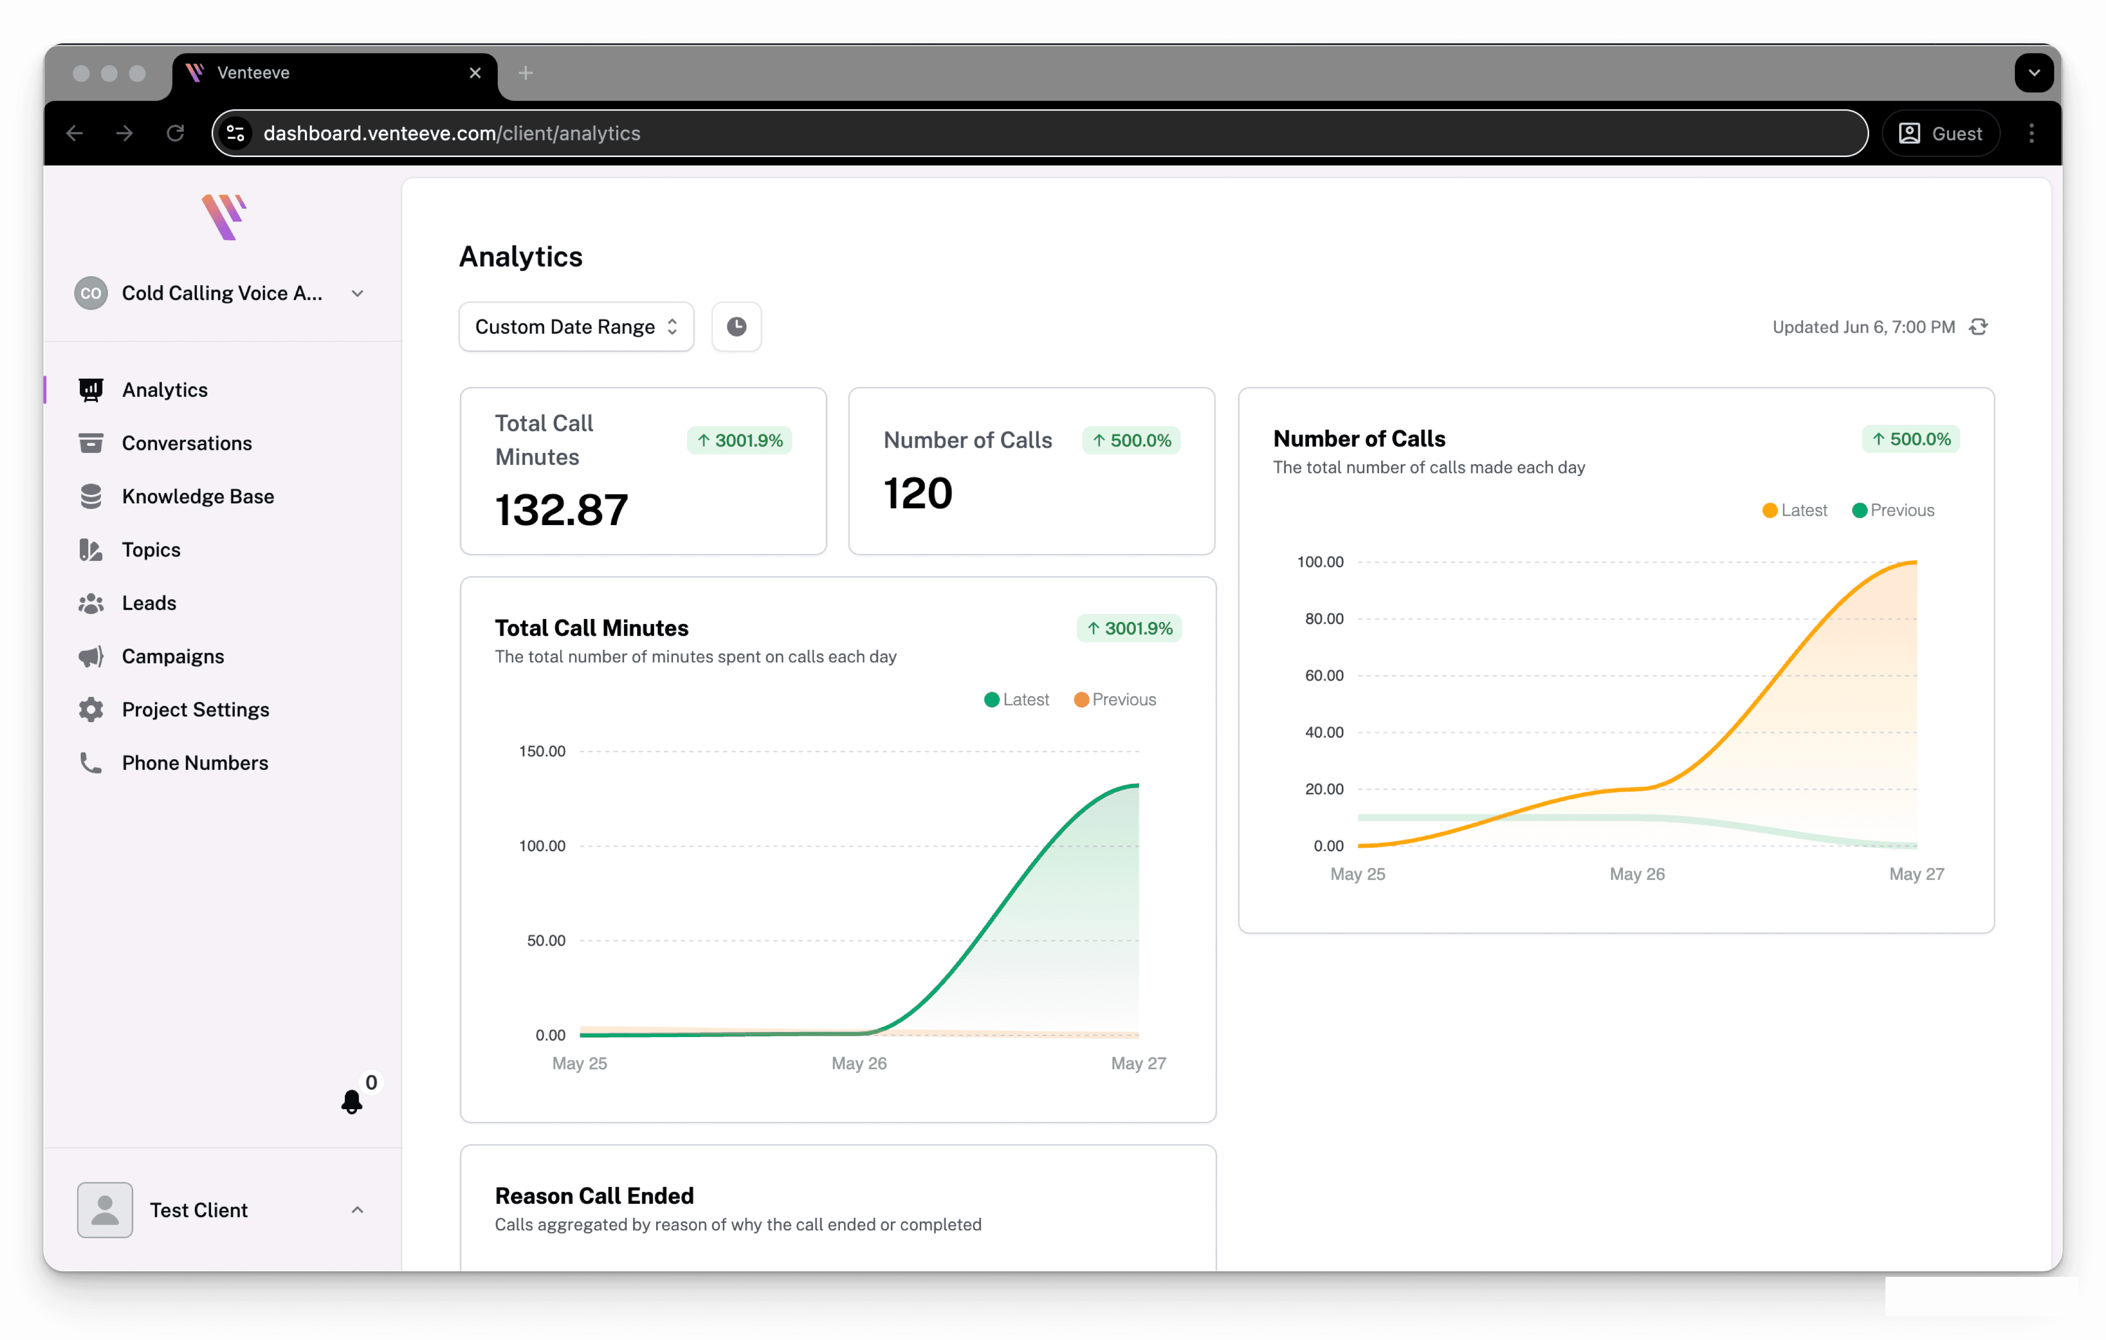Refresh analytics data with the sync icon
Image resolution: width=2106 pixels, height=1340 pixels.
click(x=1978, y=327)
